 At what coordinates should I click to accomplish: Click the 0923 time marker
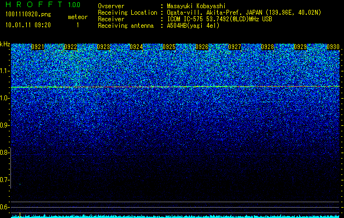[103, 47]
